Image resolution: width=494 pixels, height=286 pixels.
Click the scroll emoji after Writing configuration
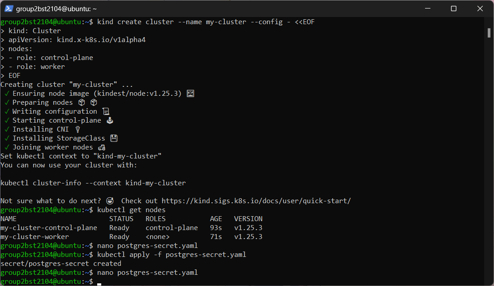[x=106, y=111]
